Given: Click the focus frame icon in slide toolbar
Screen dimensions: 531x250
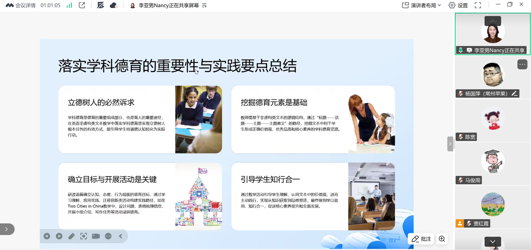Looking at the screenshot, I should pos(84,236).
